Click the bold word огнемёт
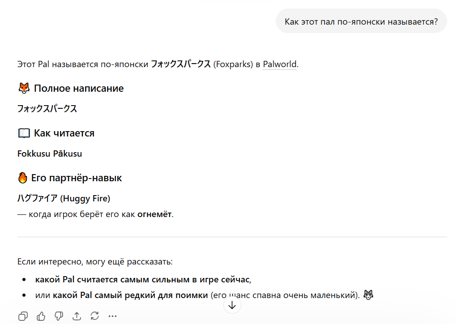 point(154,214)
